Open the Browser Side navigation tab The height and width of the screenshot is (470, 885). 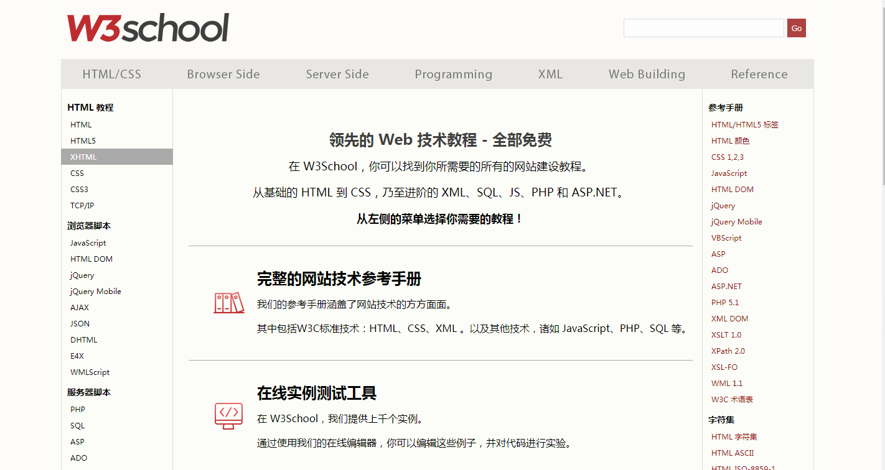click(223, 74)
